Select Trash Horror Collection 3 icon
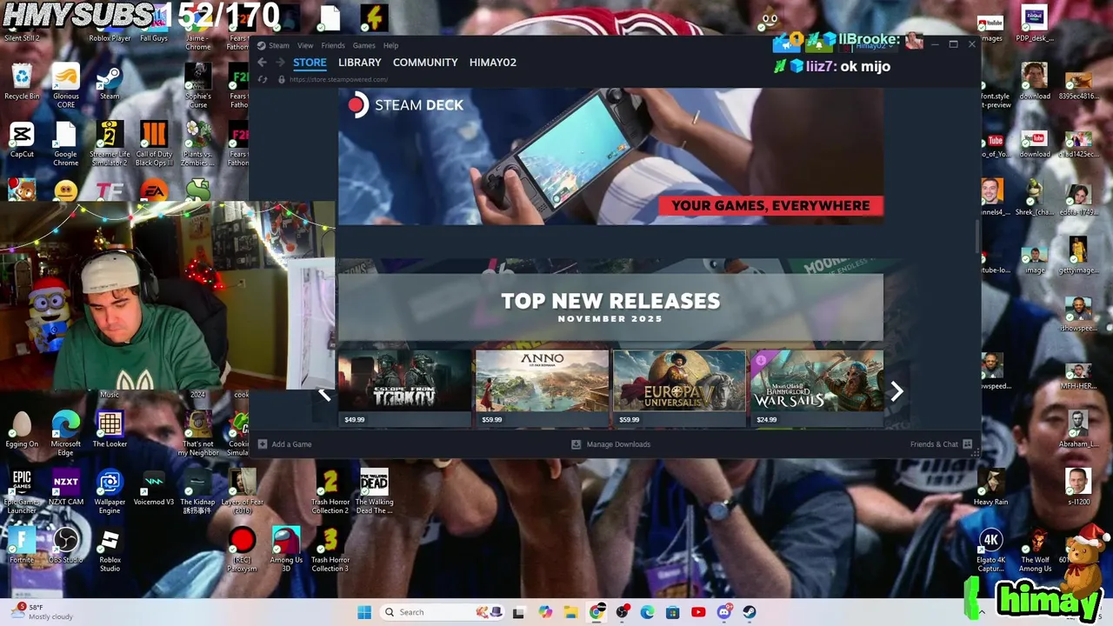1113x626 pixels. coord(330,549)
